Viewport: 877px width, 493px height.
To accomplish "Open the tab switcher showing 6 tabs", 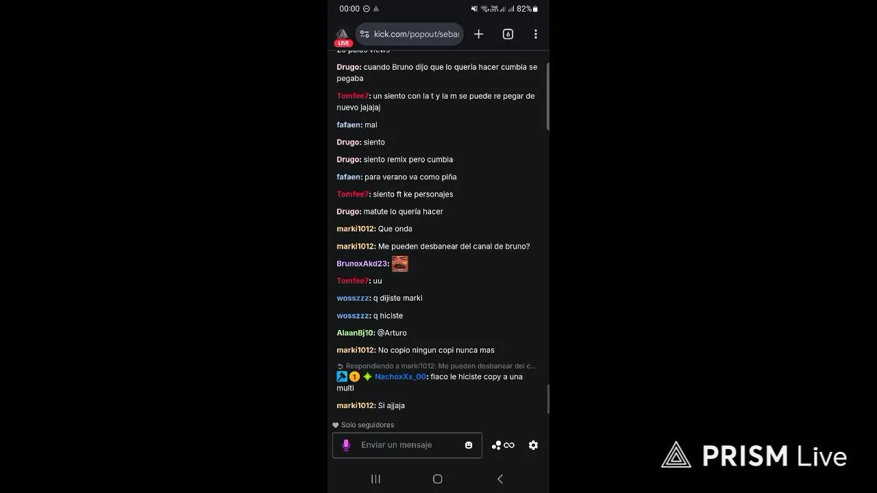I will click(508, 34).
